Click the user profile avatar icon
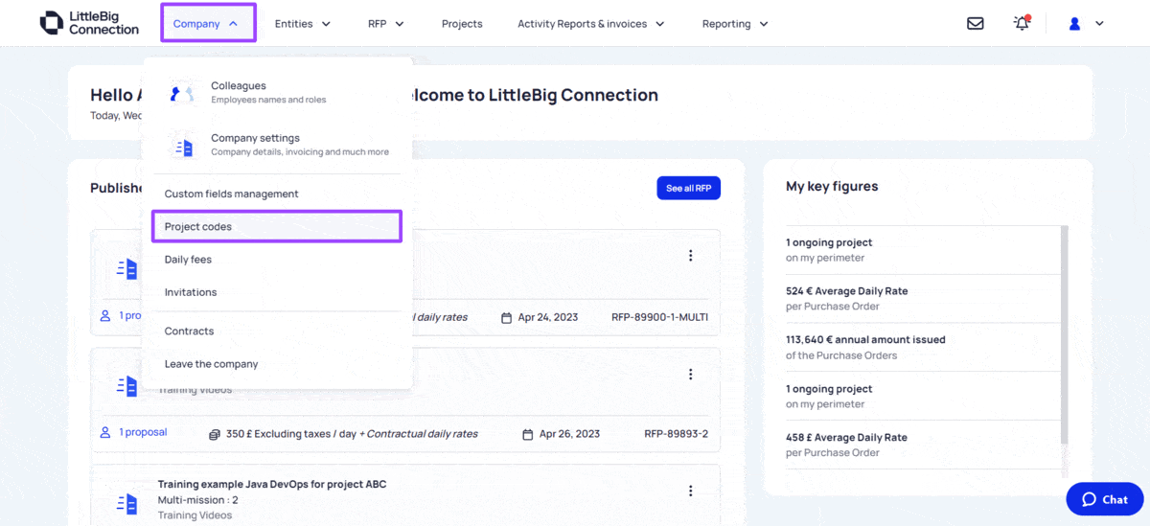 [x=1074, y=24]
